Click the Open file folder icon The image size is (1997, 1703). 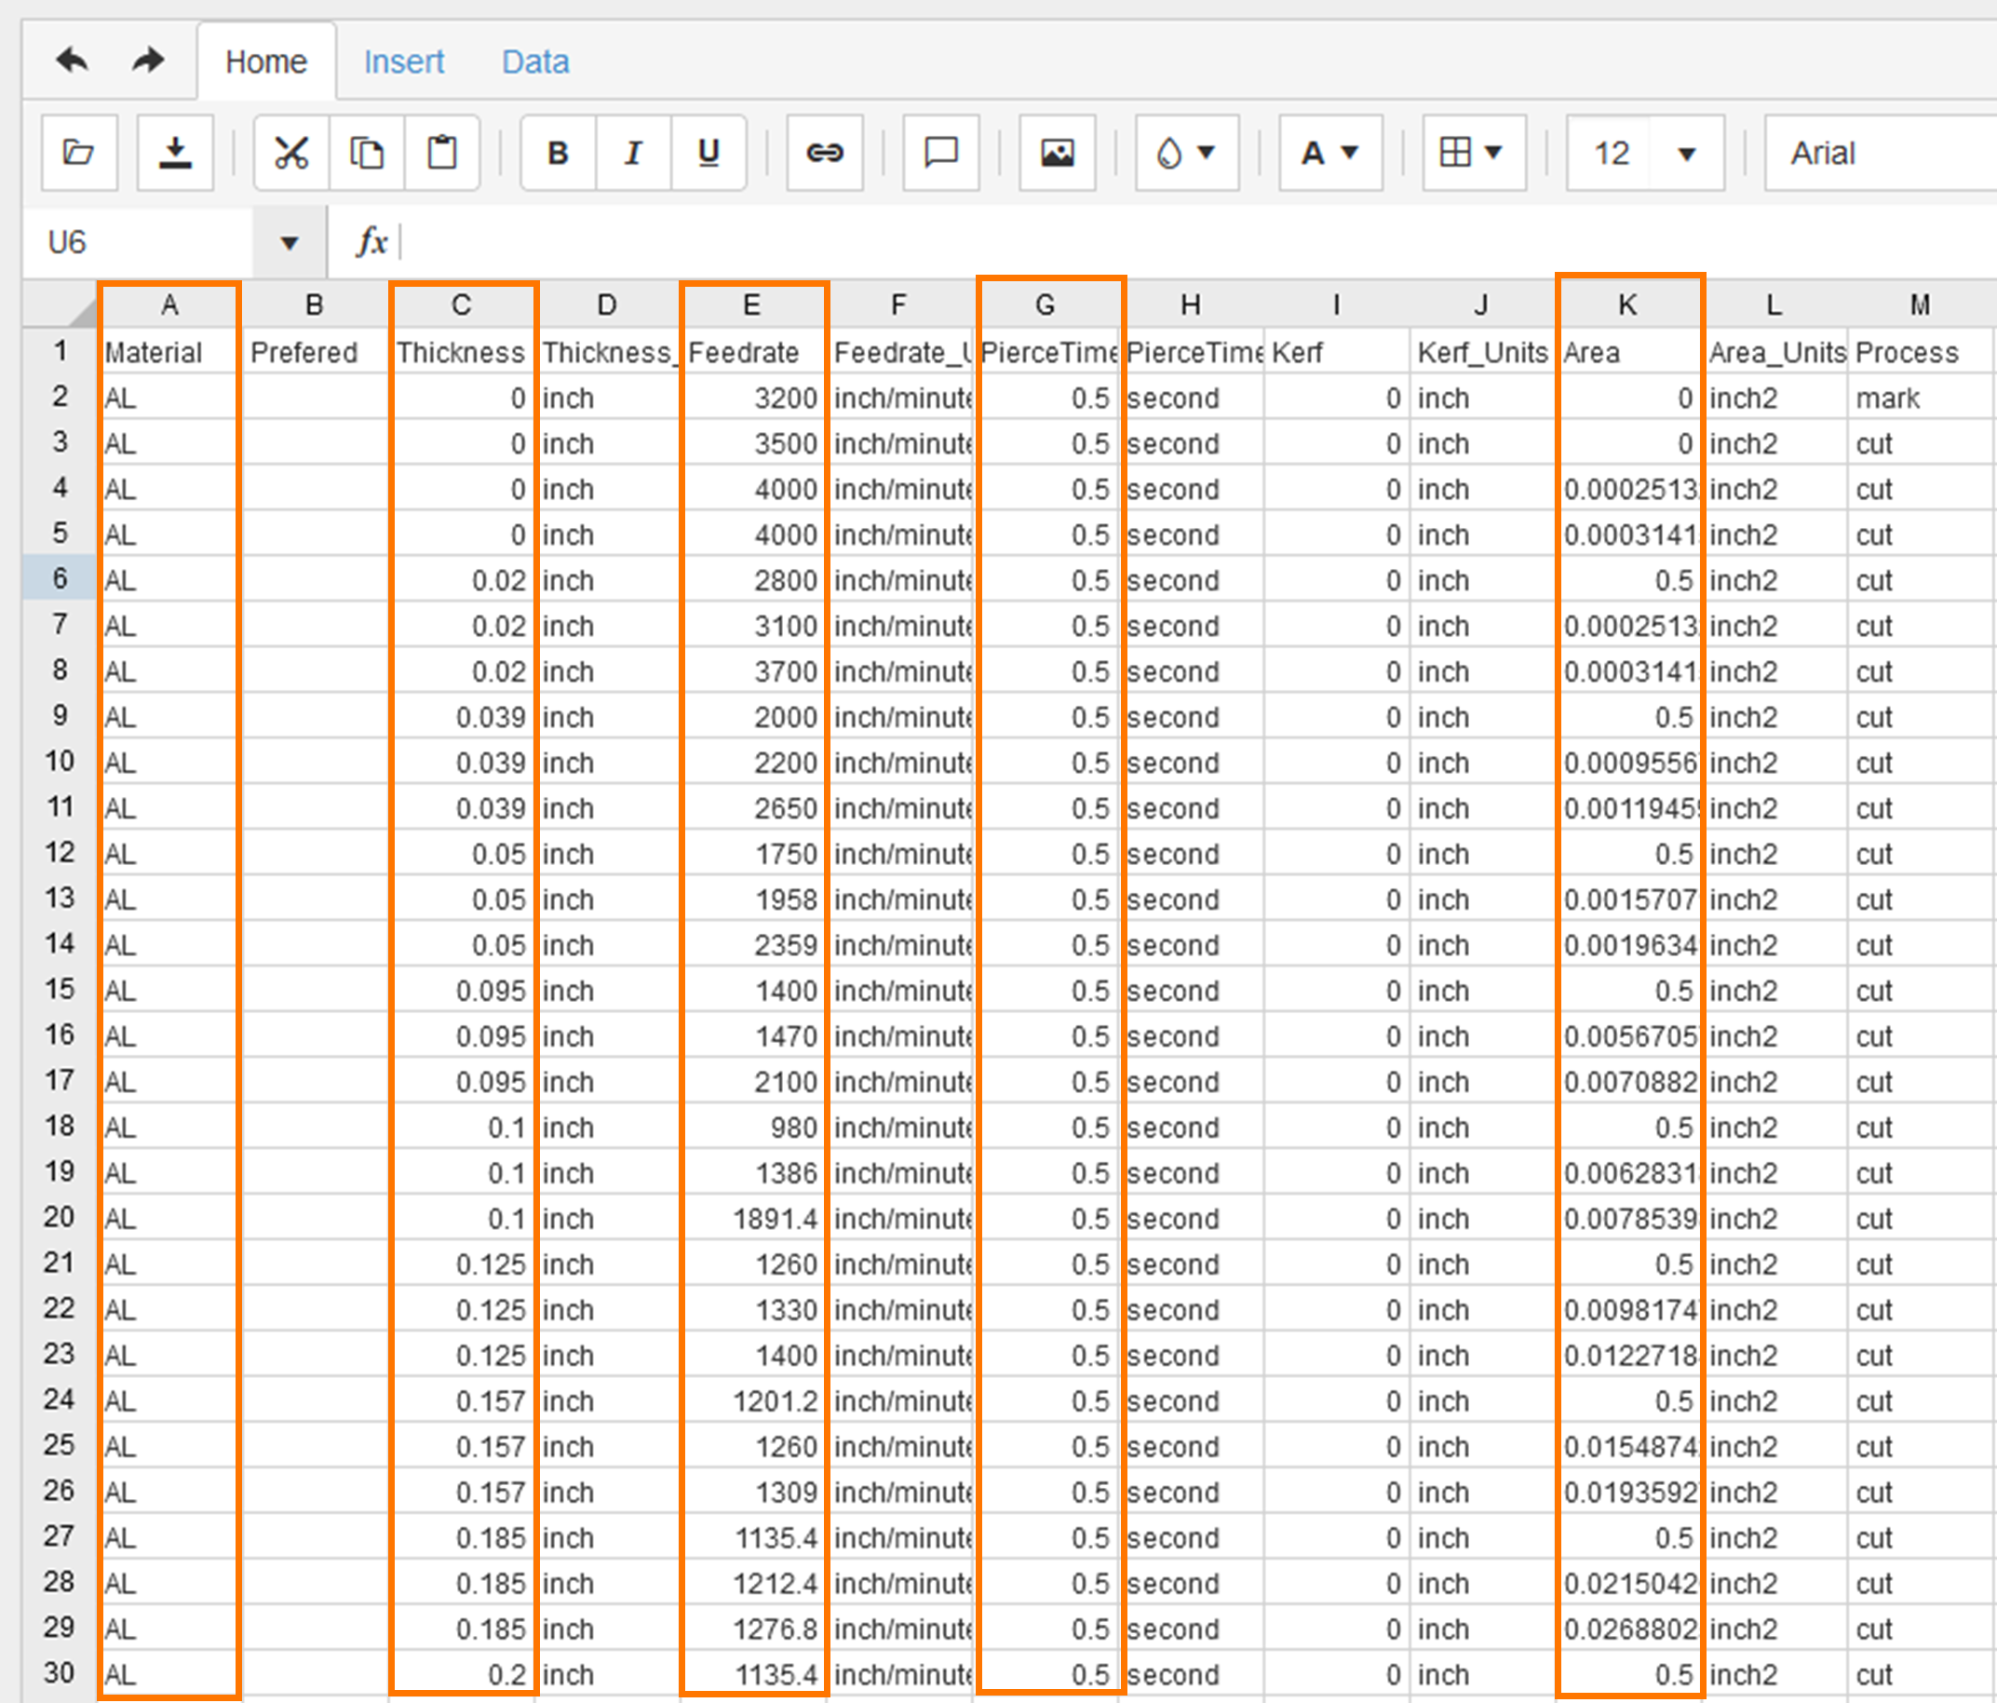coord(78,153)
